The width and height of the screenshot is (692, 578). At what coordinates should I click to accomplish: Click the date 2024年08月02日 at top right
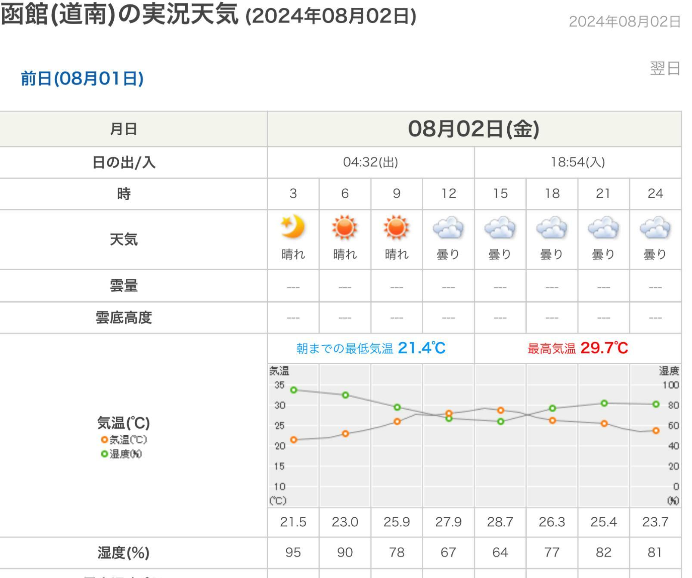[624, 22]
